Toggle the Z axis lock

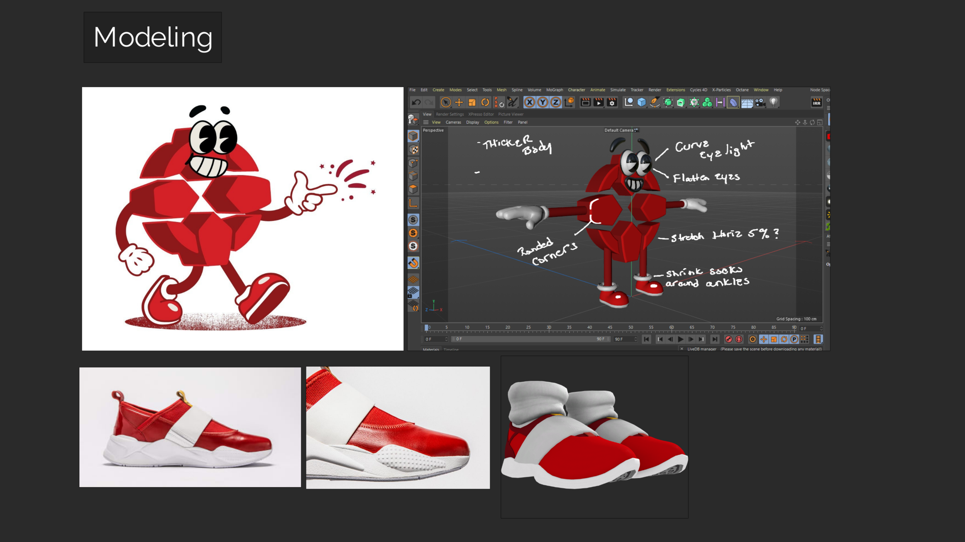tap(556, 102)
